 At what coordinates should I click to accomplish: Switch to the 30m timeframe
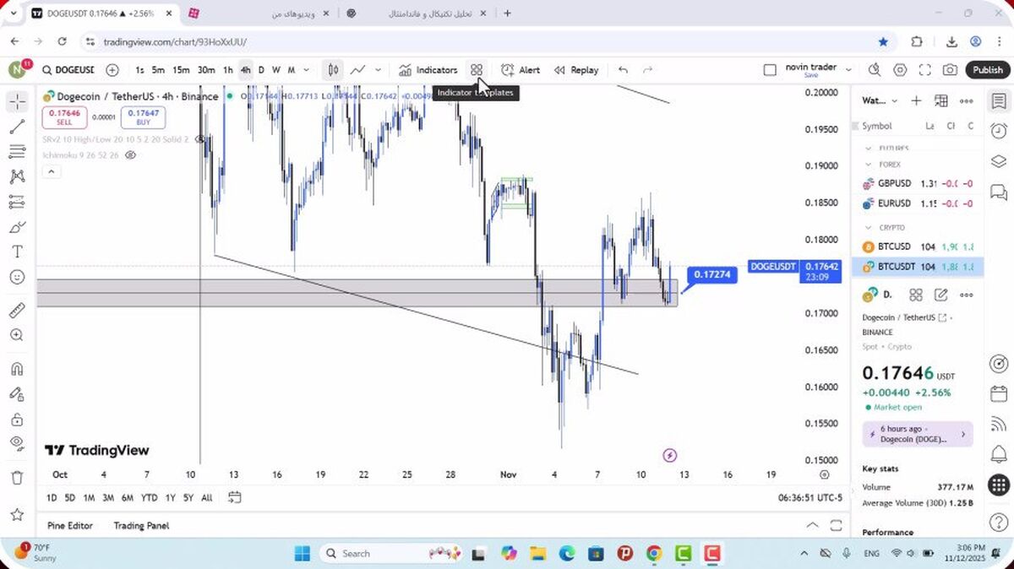point(206,70)
